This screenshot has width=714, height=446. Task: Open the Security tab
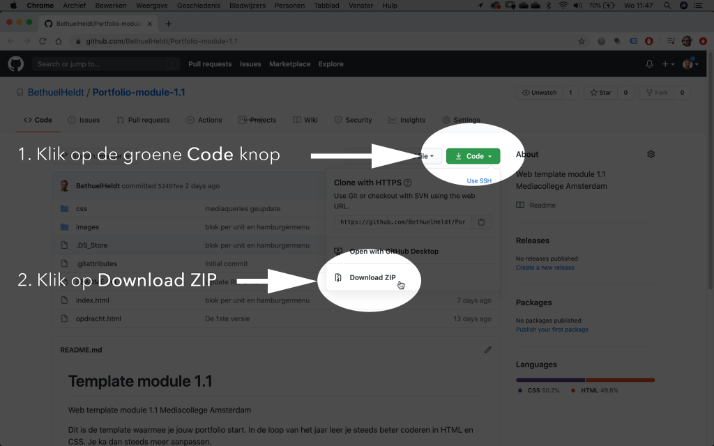coord(353,120)
